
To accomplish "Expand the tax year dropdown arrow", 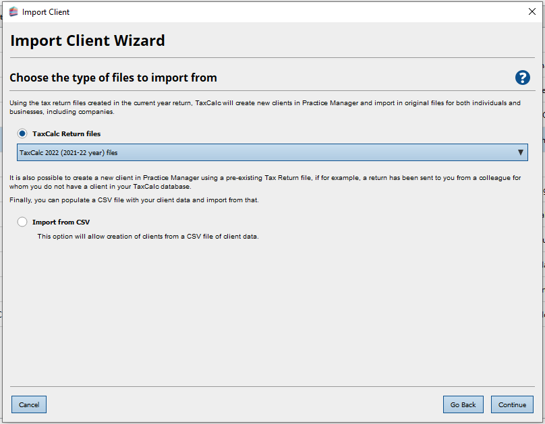I will [x=520, y=152].
